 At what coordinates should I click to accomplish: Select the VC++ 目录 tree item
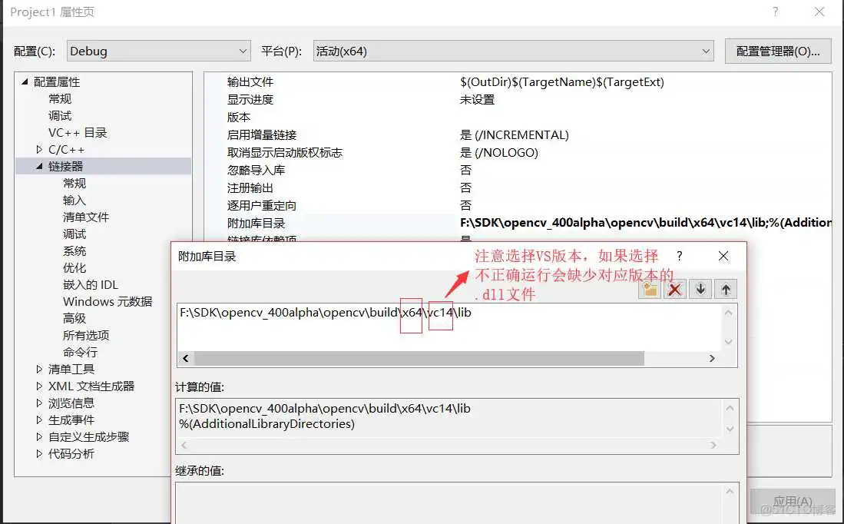(76, 132)
